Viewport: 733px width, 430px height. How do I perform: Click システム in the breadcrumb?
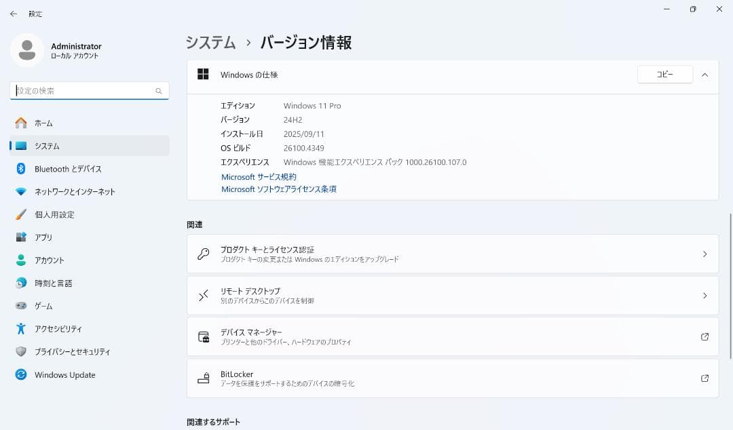coord(210,43)
